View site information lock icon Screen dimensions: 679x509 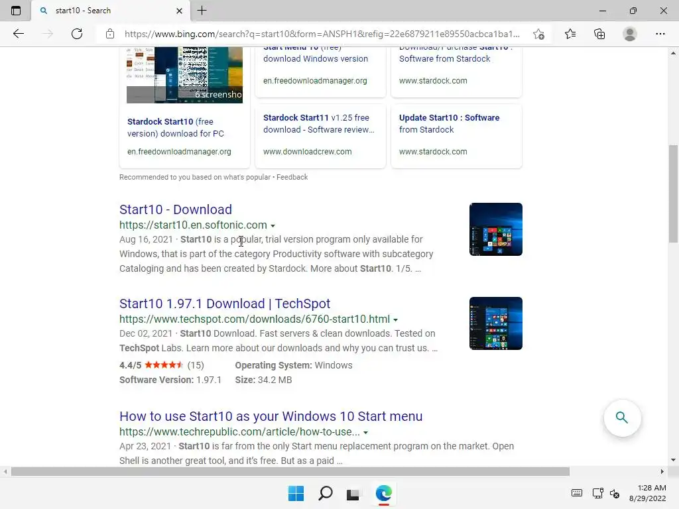(110, 34)
